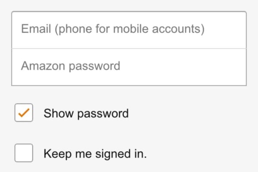Tick the empty box beside Keep me signed in
This screenshot has width=258, height=172.
click(x=24, y=154)
